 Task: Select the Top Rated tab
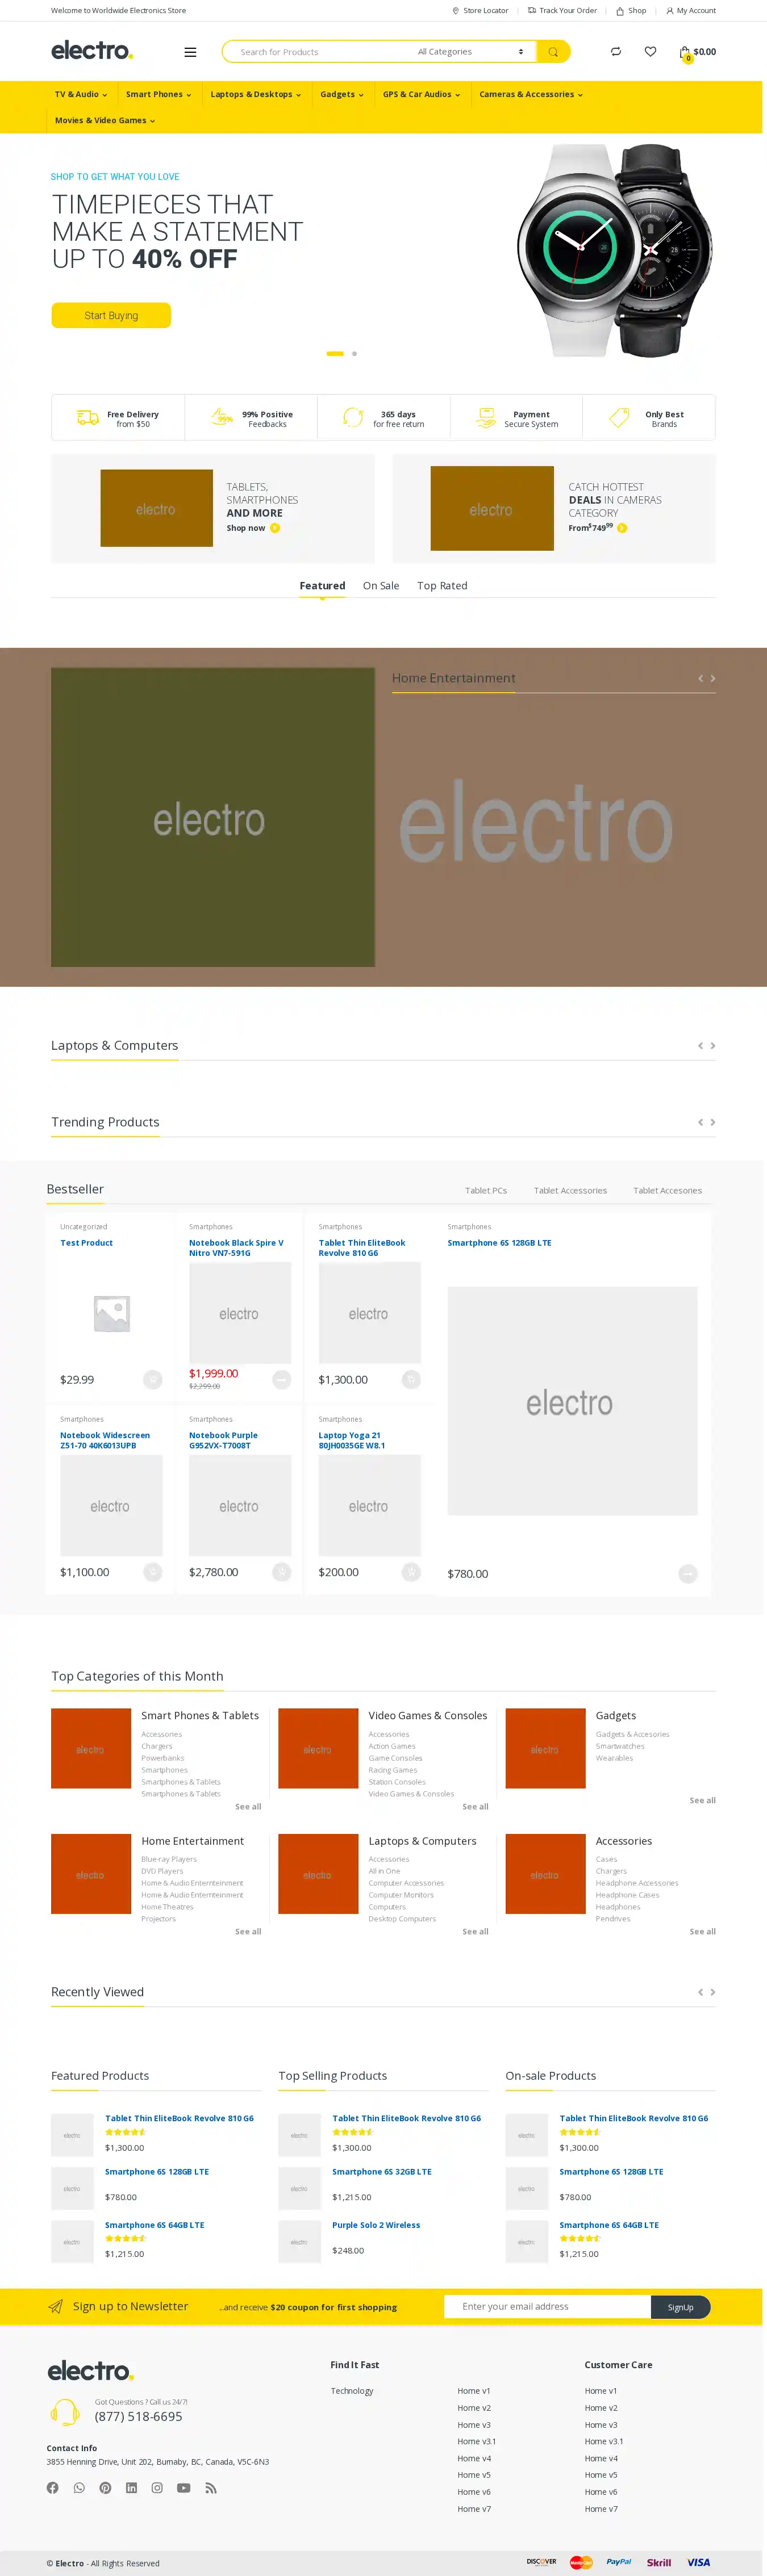click(441, 586)
